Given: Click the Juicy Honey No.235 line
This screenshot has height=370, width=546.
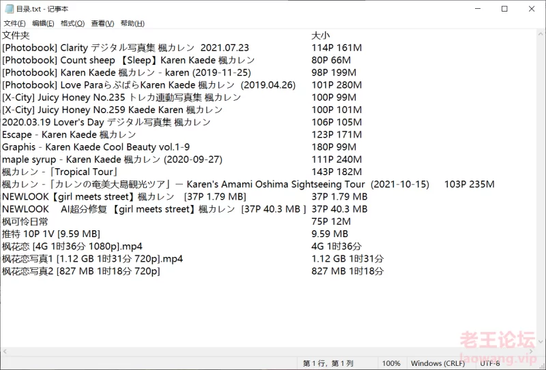Looking at the screenshot, I should [121, 97].
